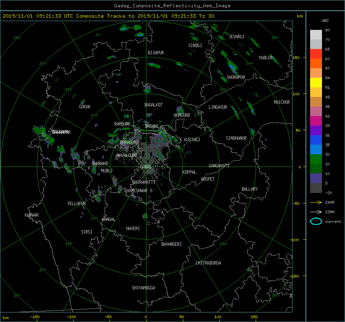345x322 pixels.
Task: Click the BIJAPUR city label
Action: [156, 53]
